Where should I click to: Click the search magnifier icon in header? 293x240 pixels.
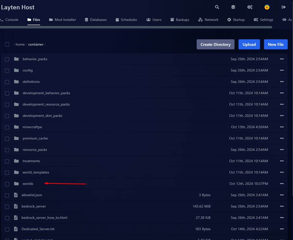pyautogui.click(x=217, y=7)
